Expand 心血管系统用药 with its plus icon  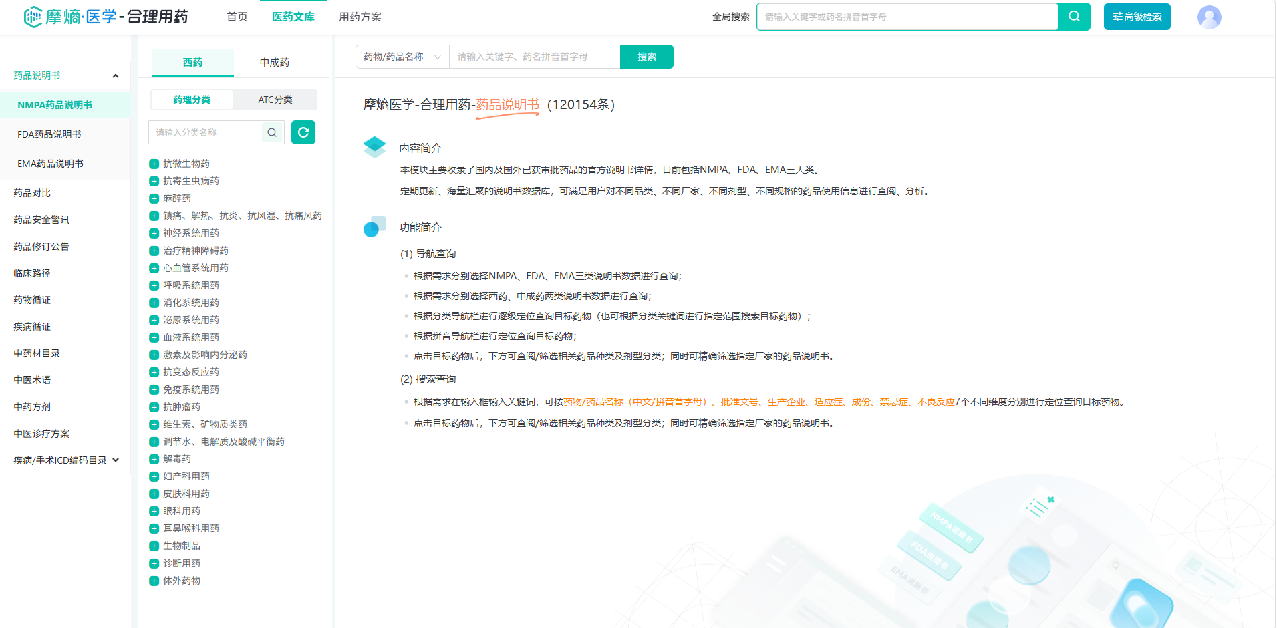tap(154, 268)
